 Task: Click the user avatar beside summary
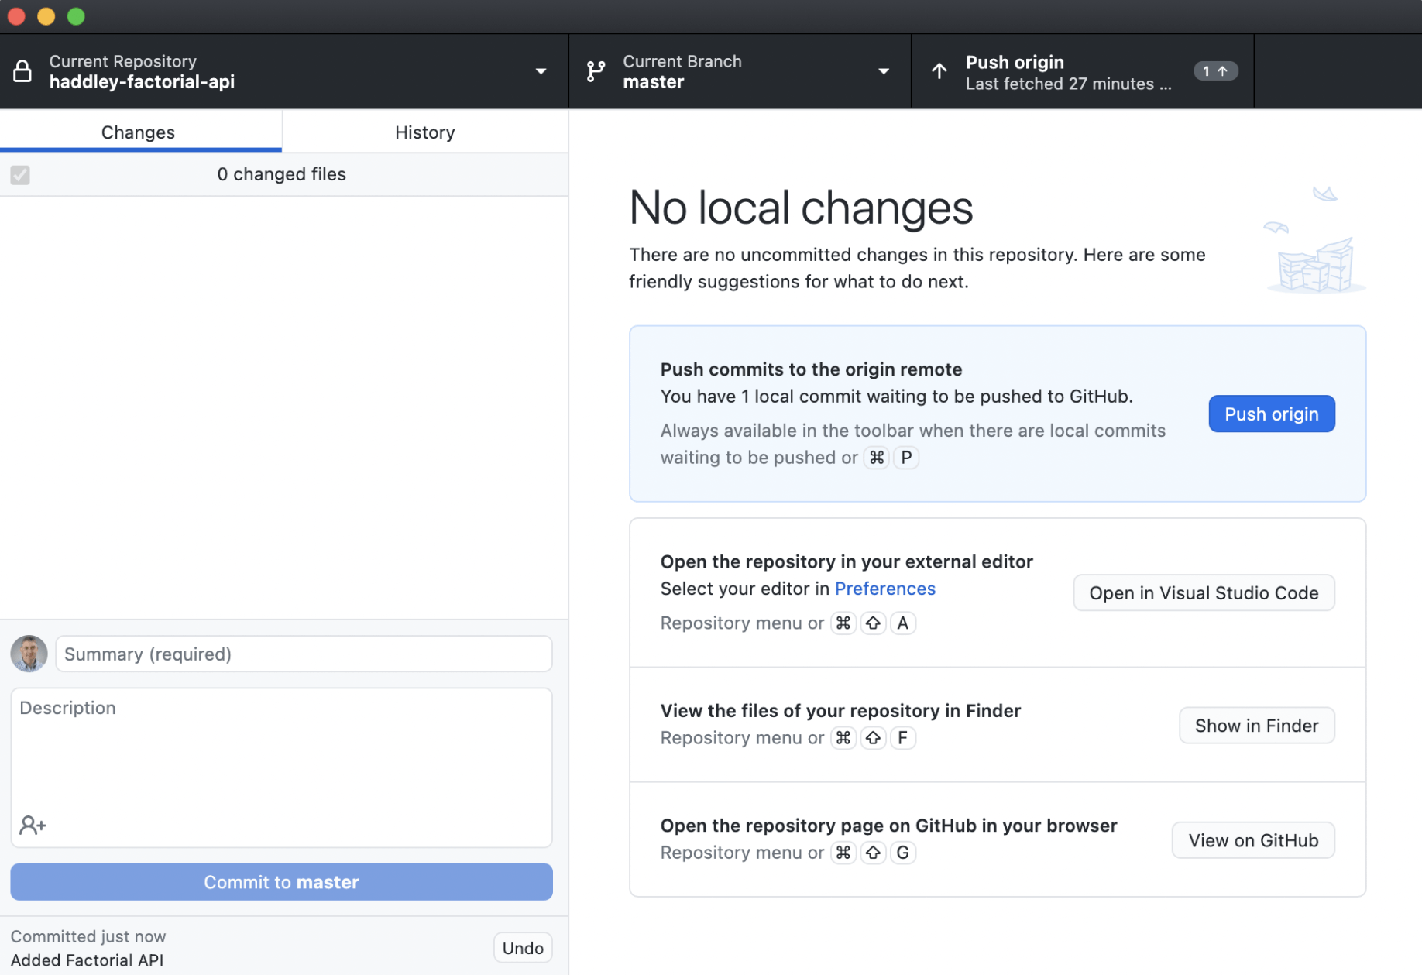tap(29, 654)
